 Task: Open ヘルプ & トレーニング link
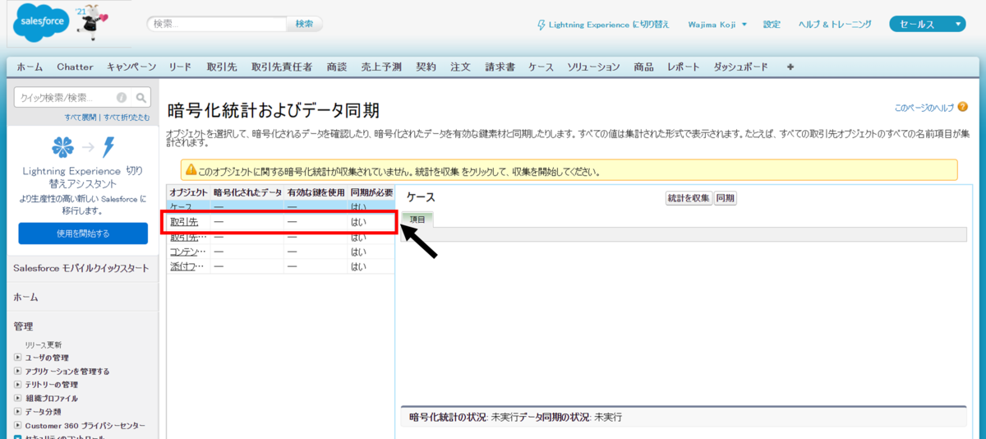(835, 25)
